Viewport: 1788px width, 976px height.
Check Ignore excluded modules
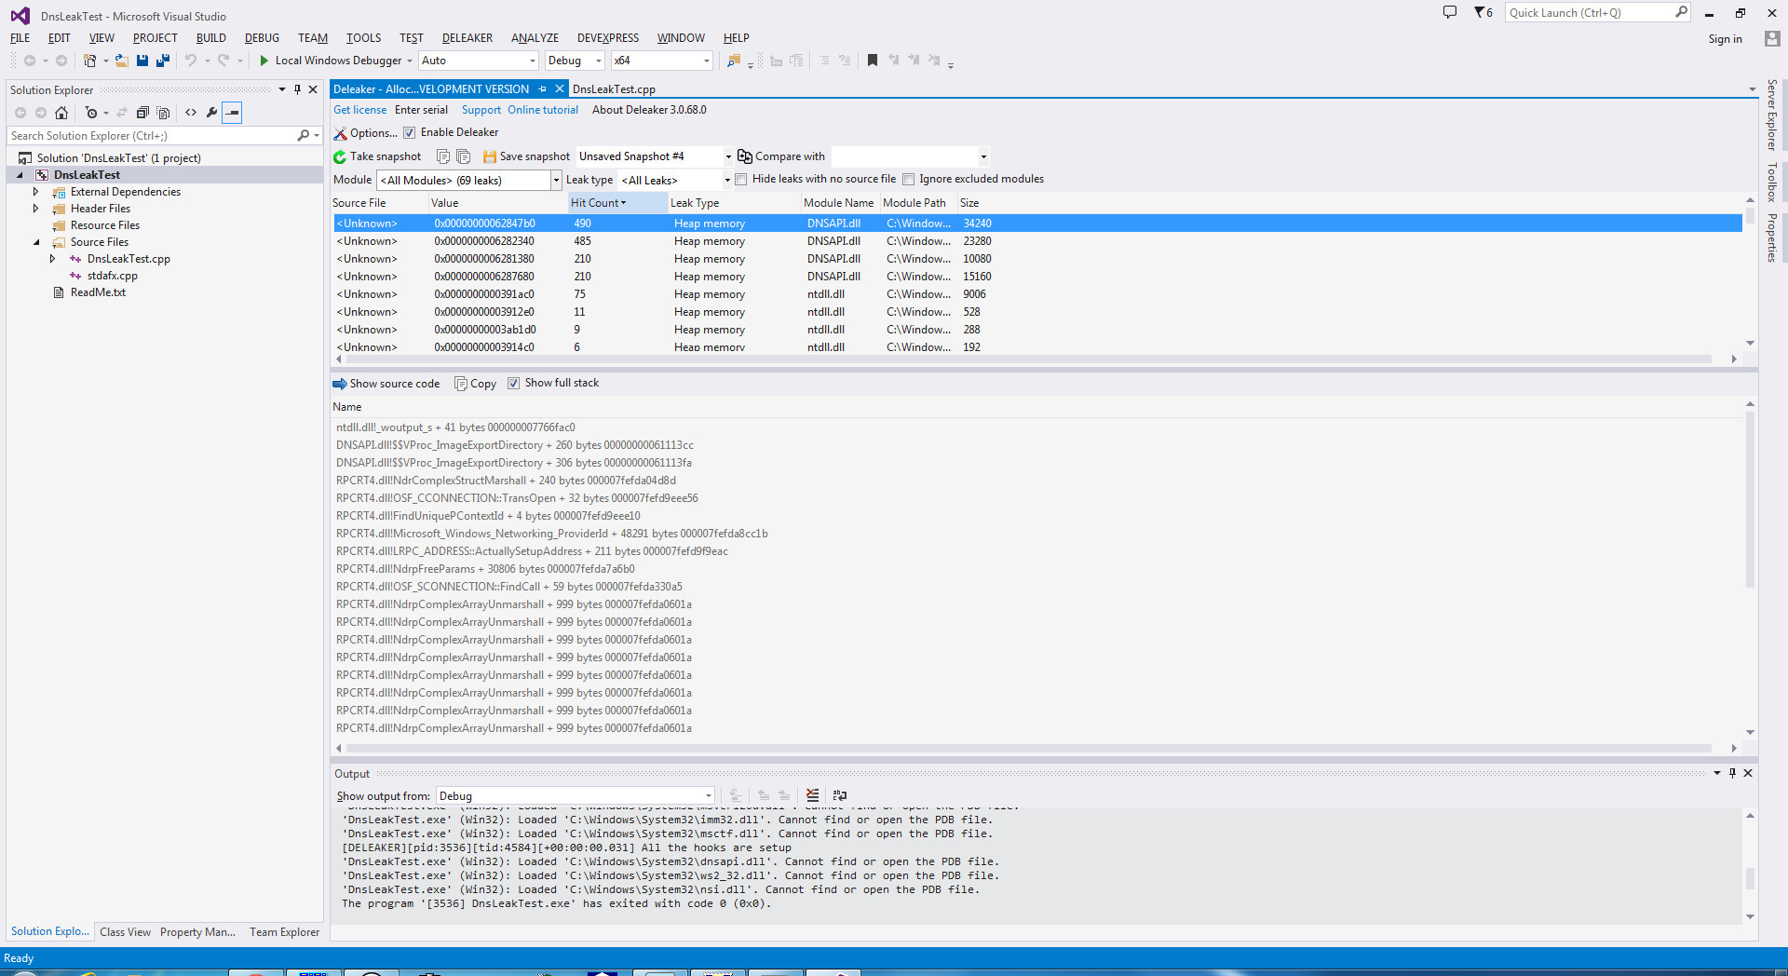908,180
